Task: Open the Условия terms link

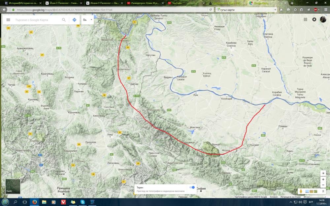Action: tap(274, 197)
